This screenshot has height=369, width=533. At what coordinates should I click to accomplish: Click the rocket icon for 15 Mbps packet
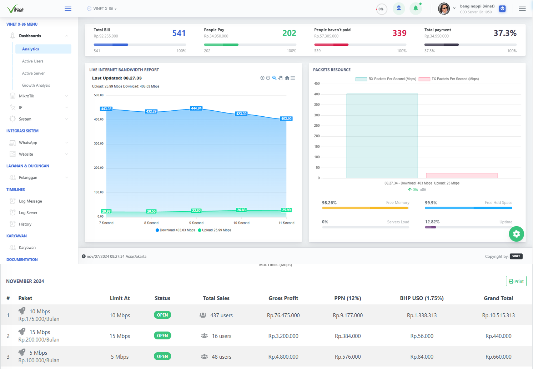22,332
